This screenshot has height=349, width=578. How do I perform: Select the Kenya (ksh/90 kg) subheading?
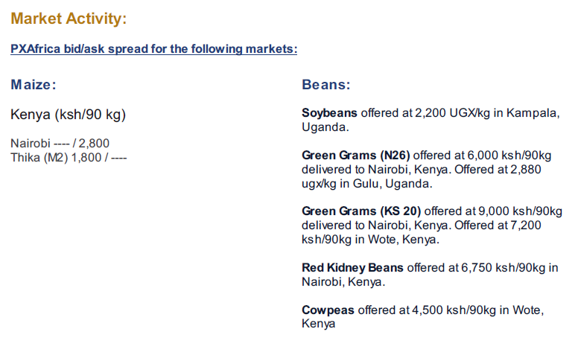click(69, 115)
